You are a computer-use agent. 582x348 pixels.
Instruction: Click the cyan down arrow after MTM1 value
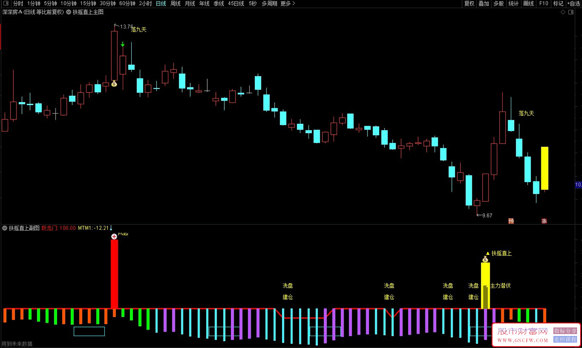point(111,228)
